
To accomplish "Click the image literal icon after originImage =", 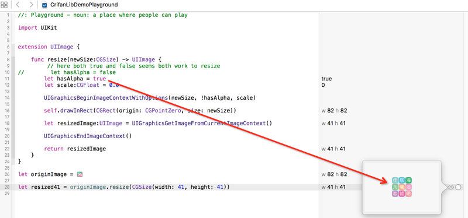I will pos(80,175).
